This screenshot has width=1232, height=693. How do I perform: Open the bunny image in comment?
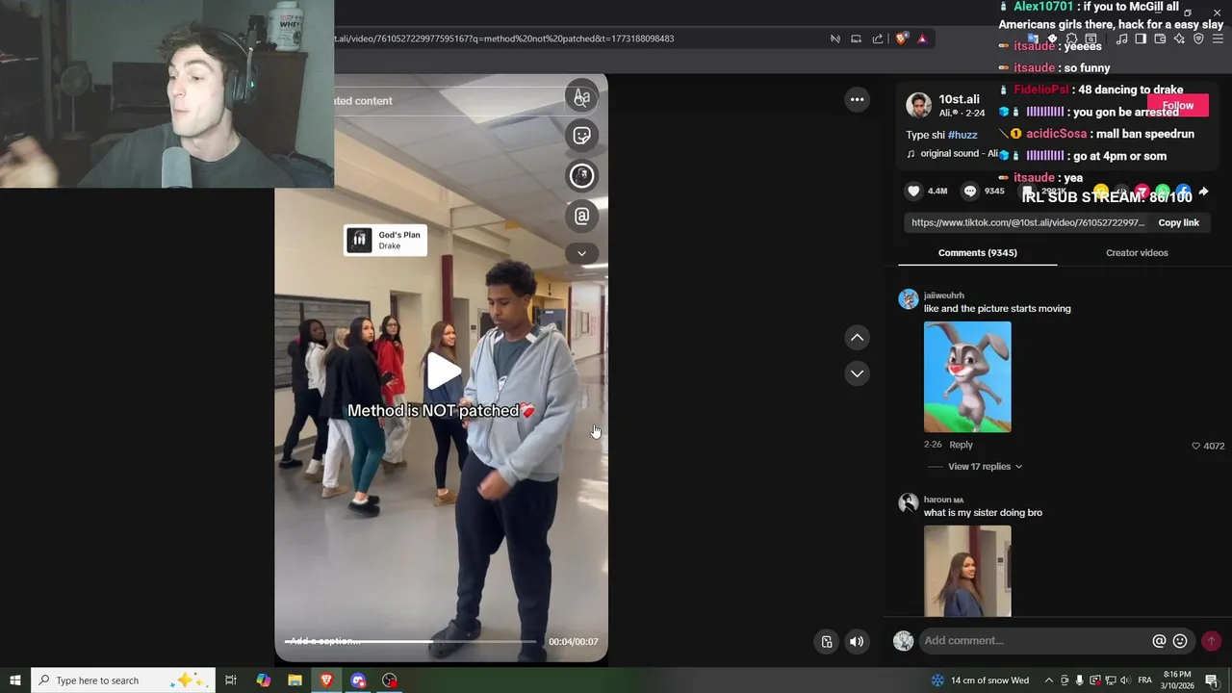967,376
